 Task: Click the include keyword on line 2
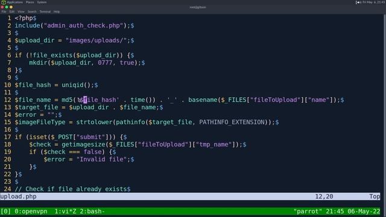click(27, 25)
